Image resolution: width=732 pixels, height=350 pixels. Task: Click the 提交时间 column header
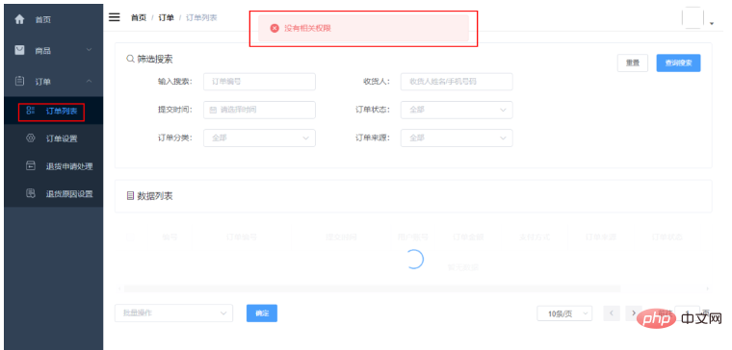coord(341,237)
